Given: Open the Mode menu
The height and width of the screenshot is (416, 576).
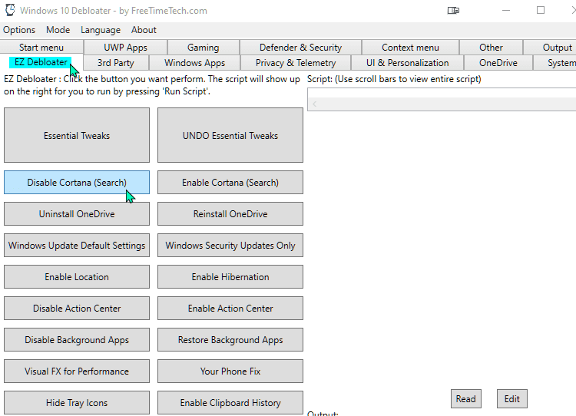Looking at the screenshot, I should click(58, 30).
